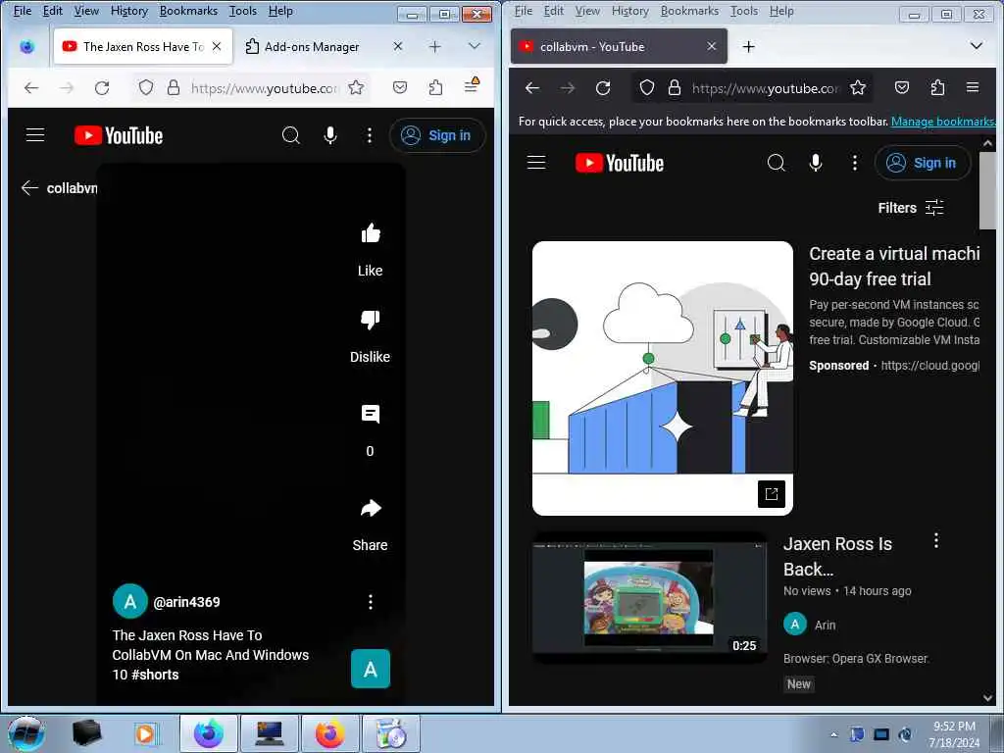Click scrollbar down arrow in right window
This screenshot has height=753, width=1004.
click(987, 698)
